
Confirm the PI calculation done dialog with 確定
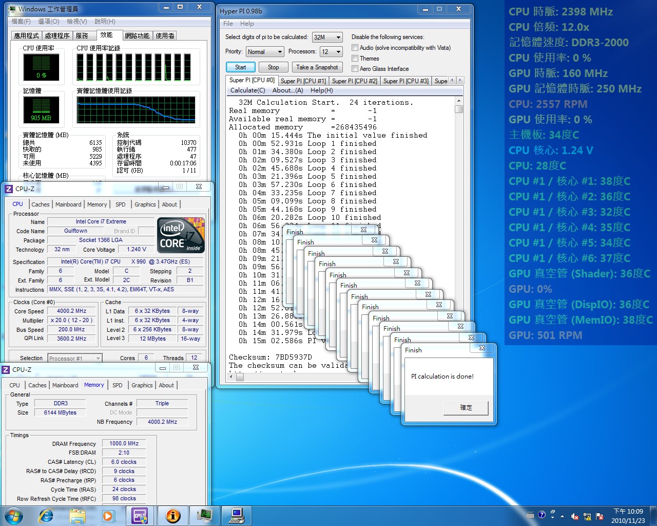[466, 408]
